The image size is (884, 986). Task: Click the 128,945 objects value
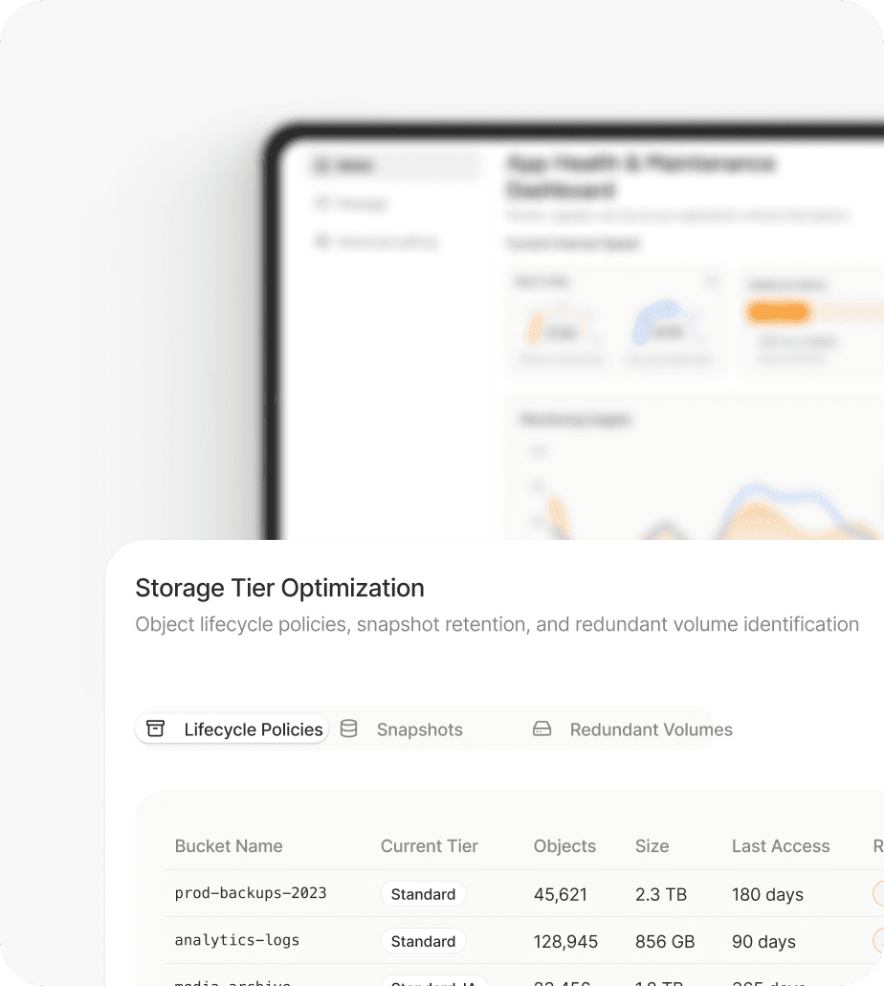pos(565,941)
